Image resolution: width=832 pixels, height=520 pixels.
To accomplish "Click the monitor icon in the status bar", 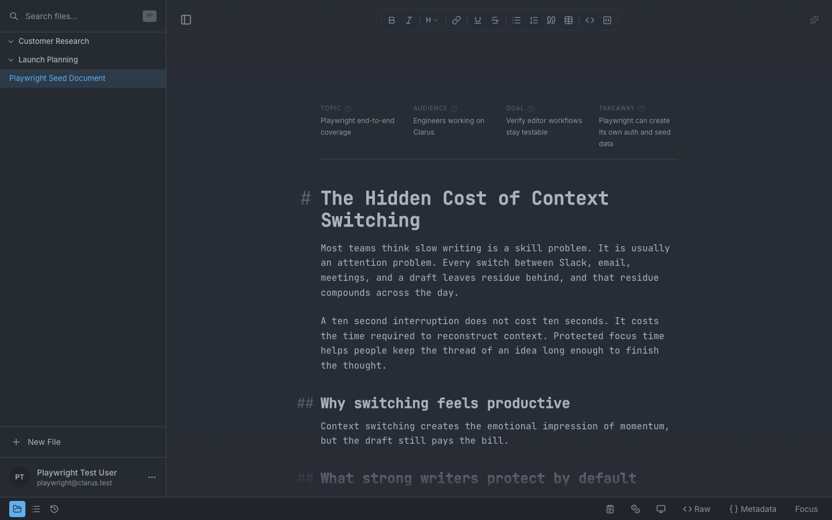I will click(x=661, y=509).
